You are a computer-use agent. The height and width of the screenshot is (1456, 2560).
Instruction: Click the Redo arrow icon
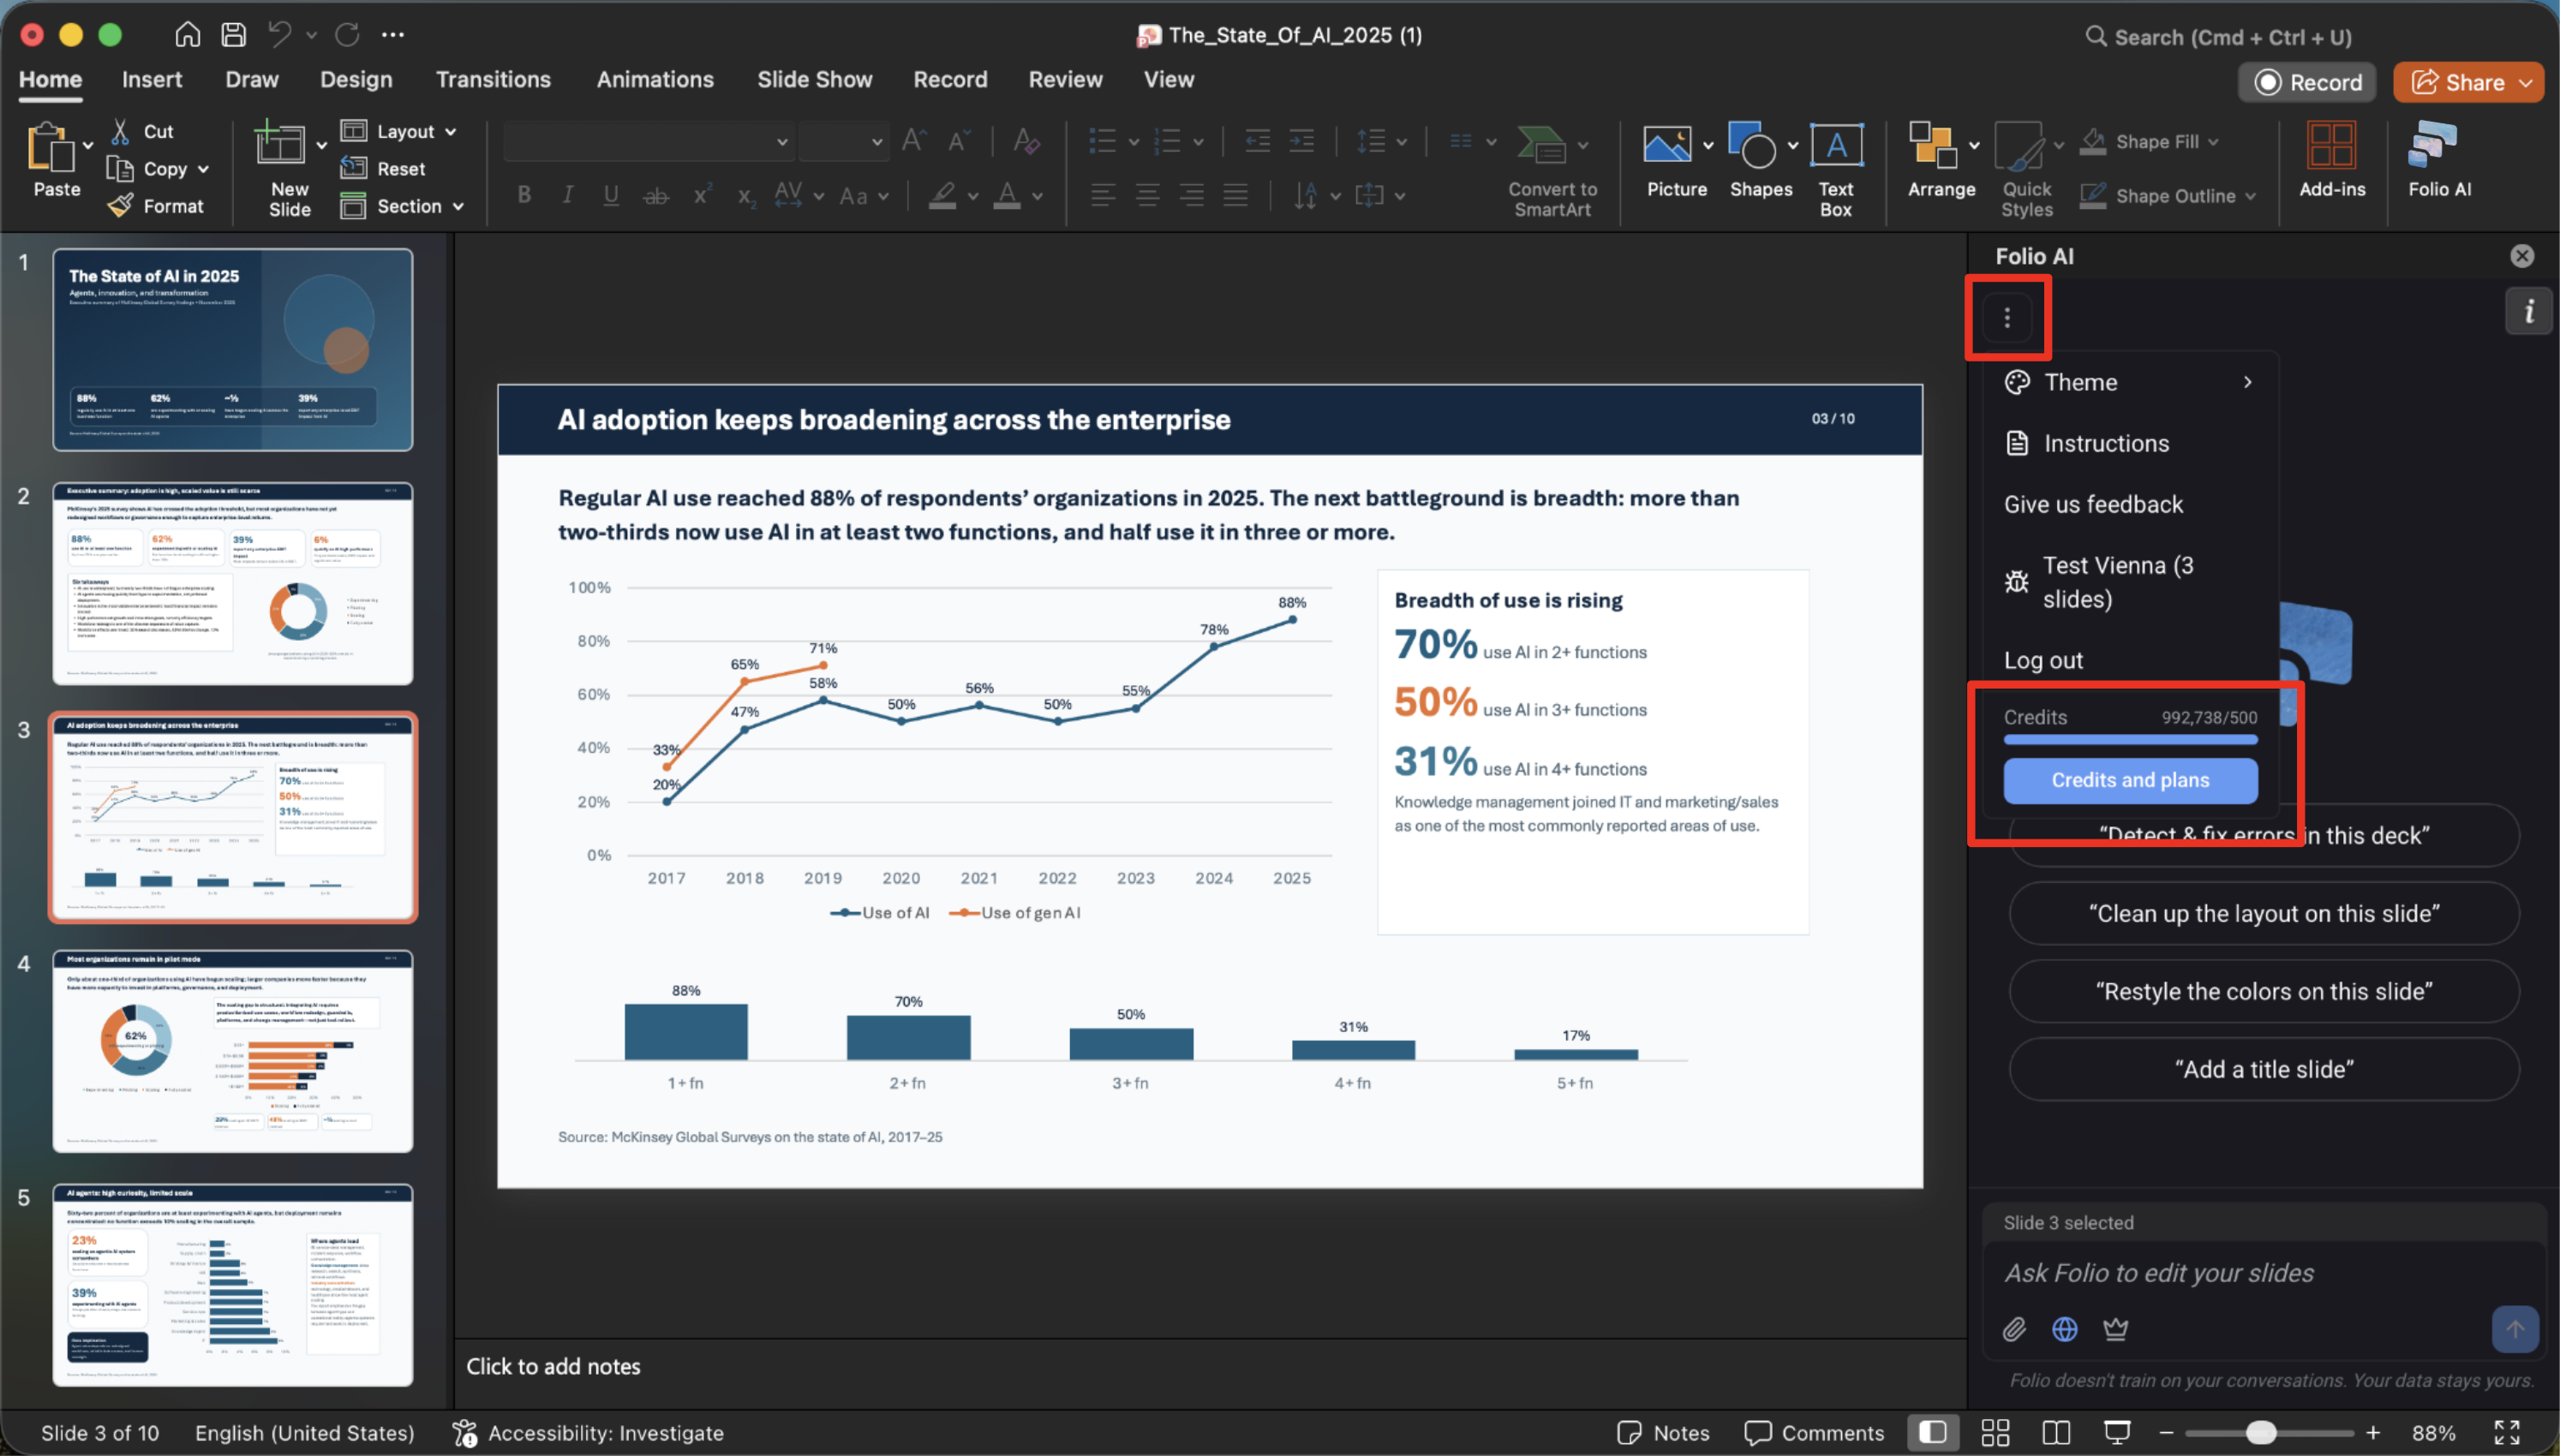click(x=347, y=35)
